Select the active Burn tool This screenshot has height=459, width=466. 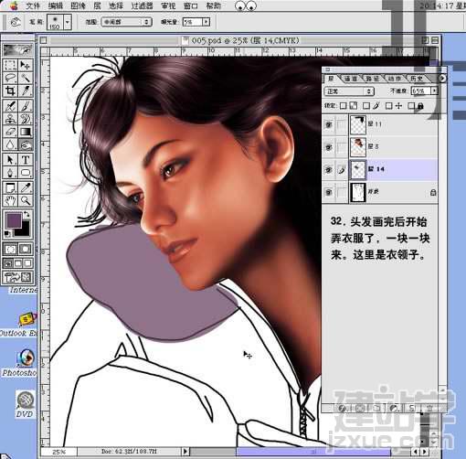point(26,144)
